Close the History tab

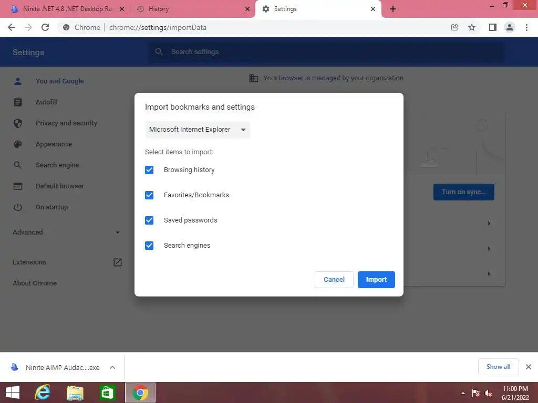tap(247, 9)
